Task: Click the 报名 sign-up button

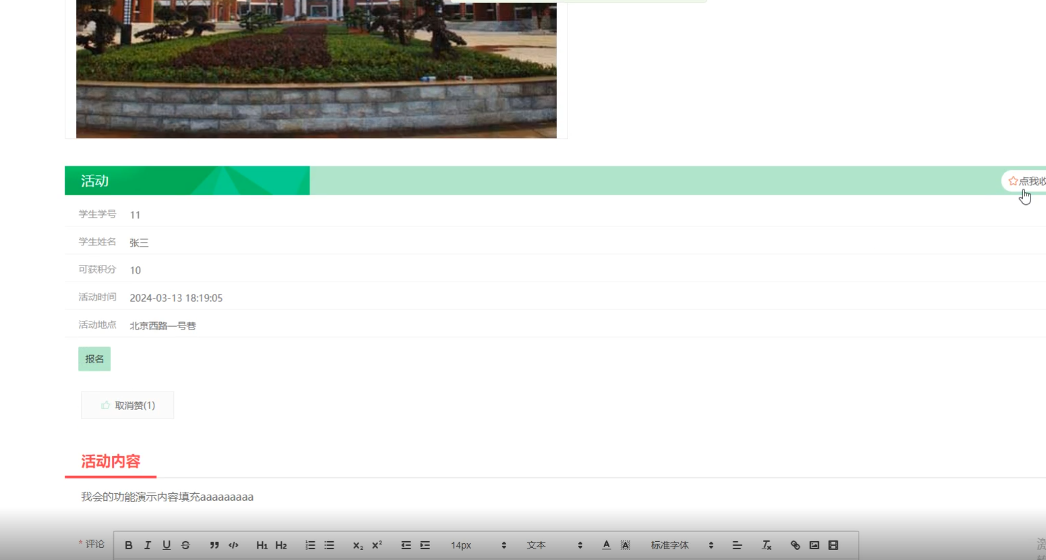Action: point(94,359)
